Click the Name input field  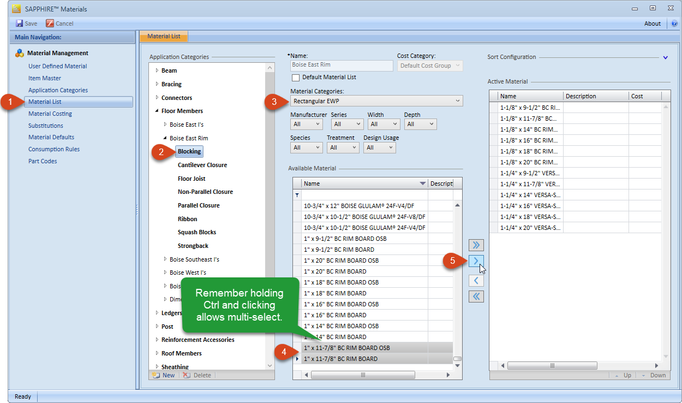[342, 65]
